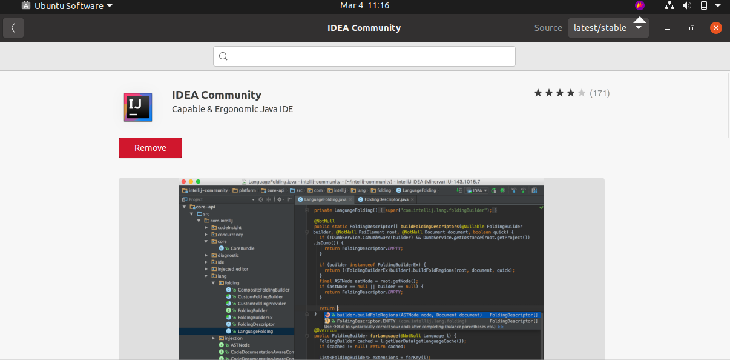This screenshot has width=730, height=360.
Task: Maximize the Ubuntu Software window
Action: pos(691,28)
